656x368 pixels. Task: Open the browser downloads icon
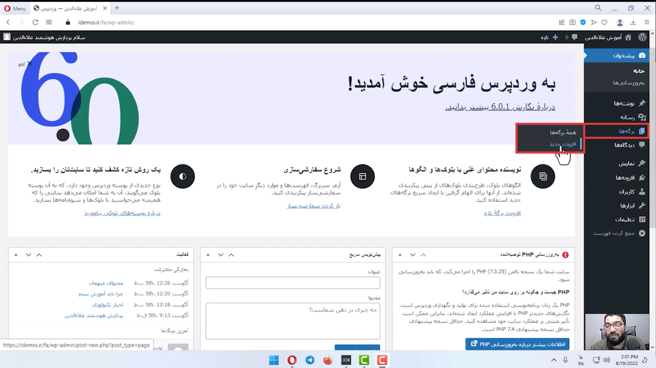click(x=633, y=22)
